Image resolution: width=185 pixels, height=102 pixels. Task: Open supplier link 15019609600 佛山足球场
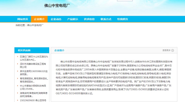click(33, 100)
